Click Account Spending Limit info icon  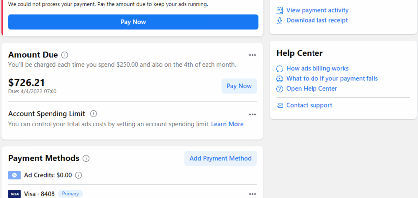[94, 114]
